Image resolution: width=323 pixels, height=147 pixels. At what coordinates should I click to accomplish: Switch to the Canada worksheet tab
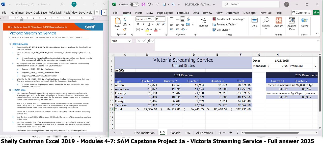175,133
